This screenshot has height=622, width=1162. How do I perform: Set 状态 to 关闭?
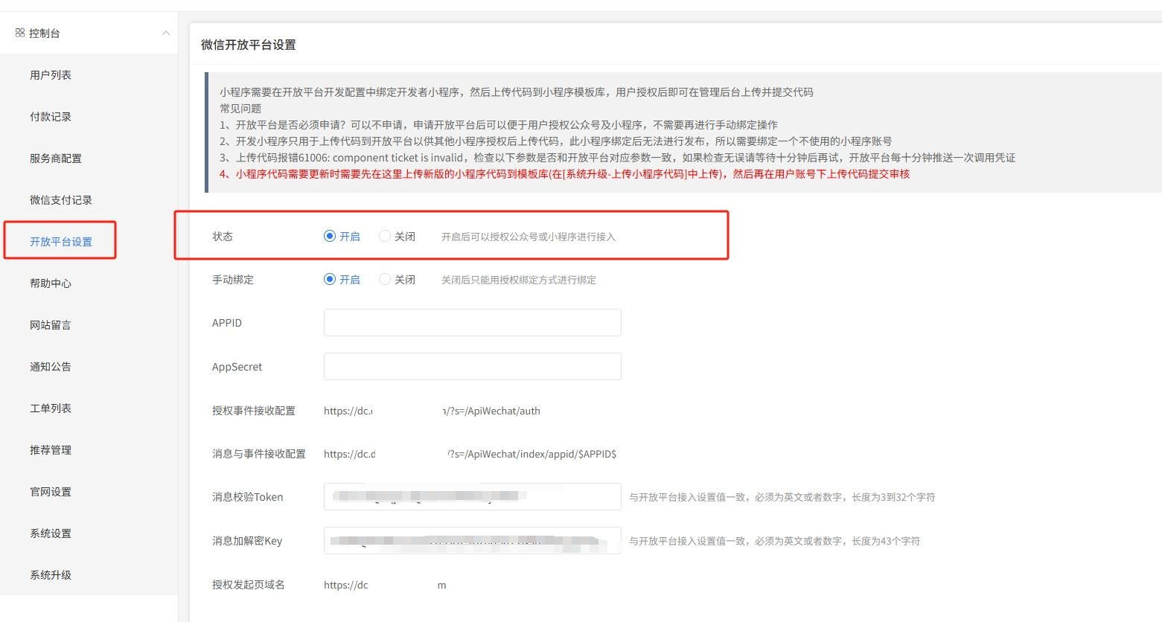click(385, 237)
